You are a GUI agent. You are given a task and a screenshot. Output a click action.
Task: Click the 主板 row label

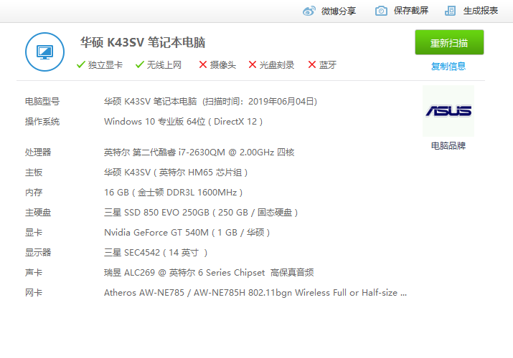(x=34, y=173)
